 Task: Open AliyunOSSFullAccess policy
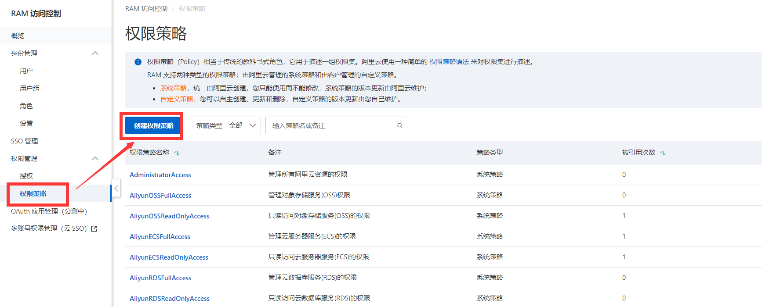160,195
